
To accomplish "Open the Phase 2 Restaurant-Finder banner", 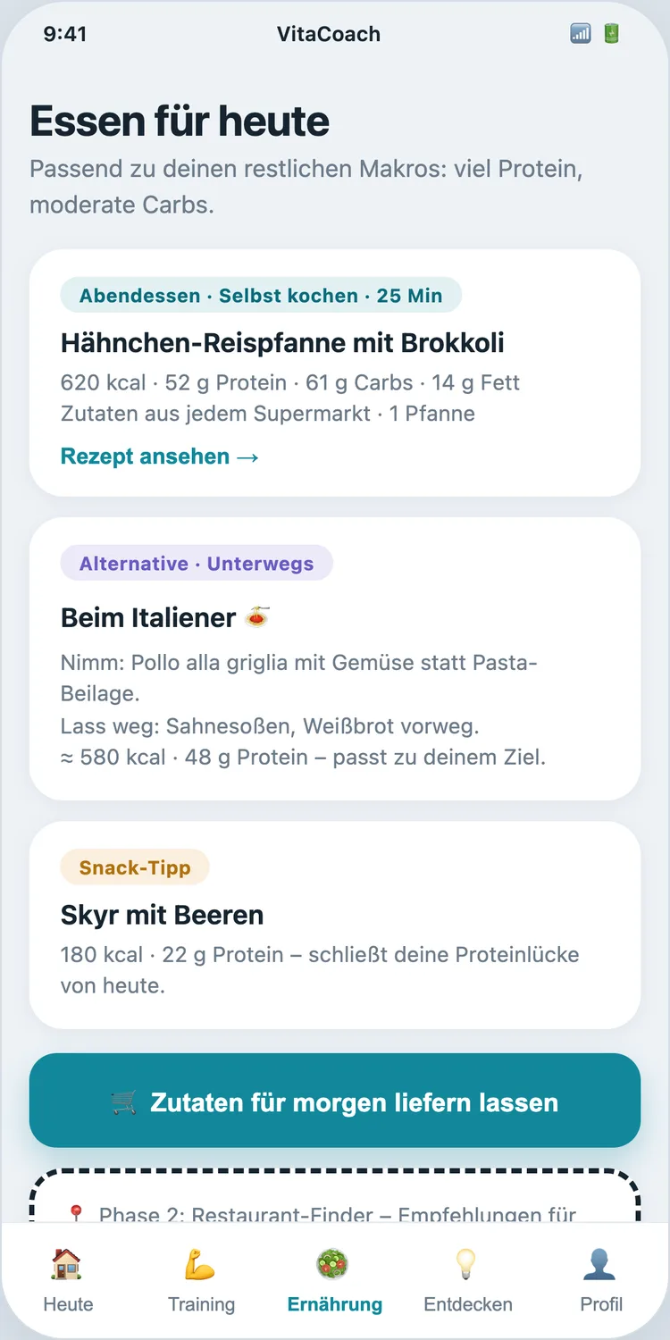I will (x=335, y=1197).
